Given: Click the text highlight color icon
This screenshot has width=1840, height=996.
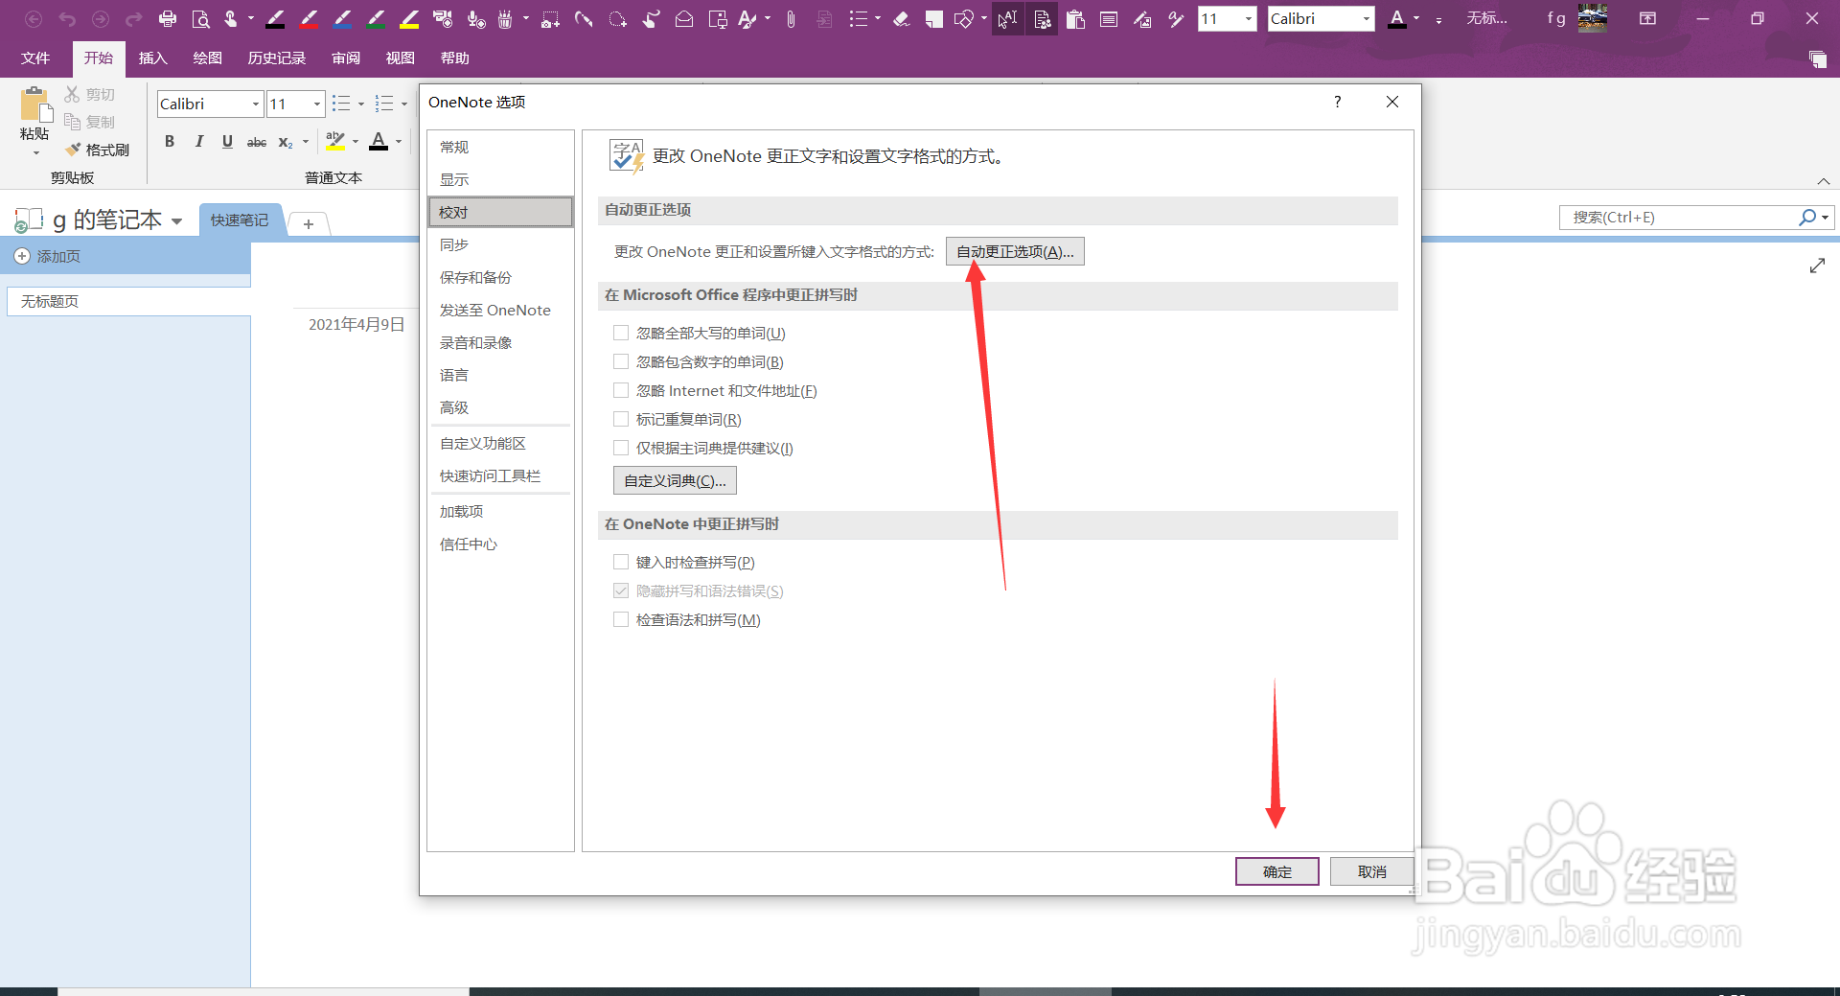Looking at the screenshot, I should [x=334, y=142].
